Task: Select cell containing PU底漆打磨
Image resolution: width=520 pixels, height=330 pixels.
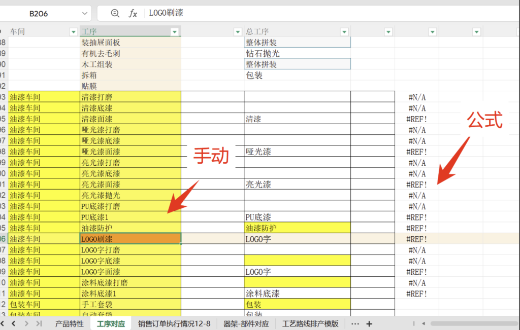Action: click(131, 206)
